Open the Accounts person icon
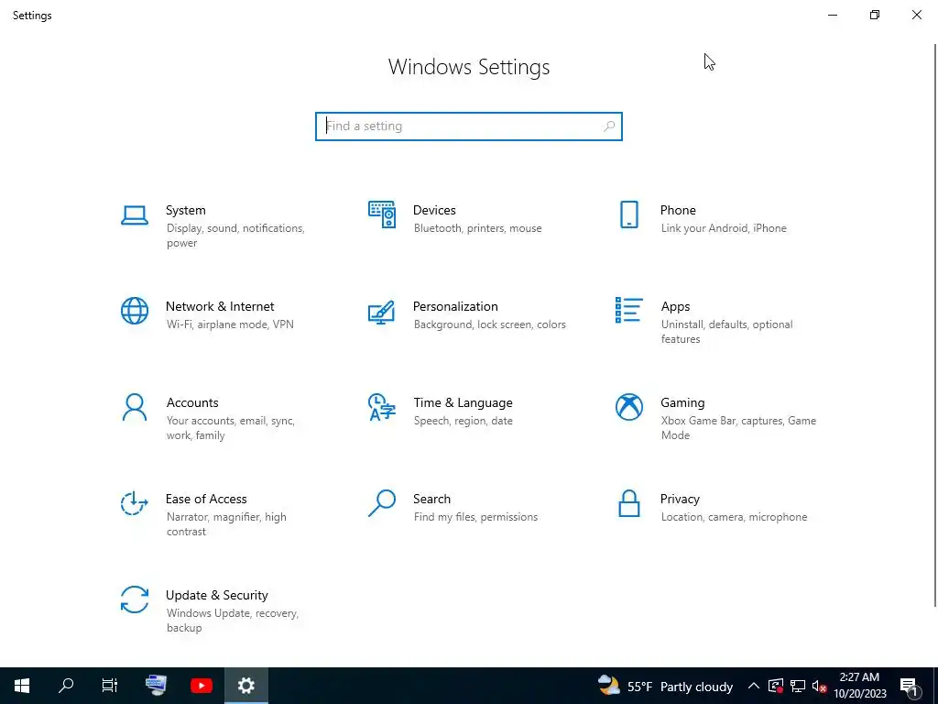938x704 pixels. tap(135, 407)
